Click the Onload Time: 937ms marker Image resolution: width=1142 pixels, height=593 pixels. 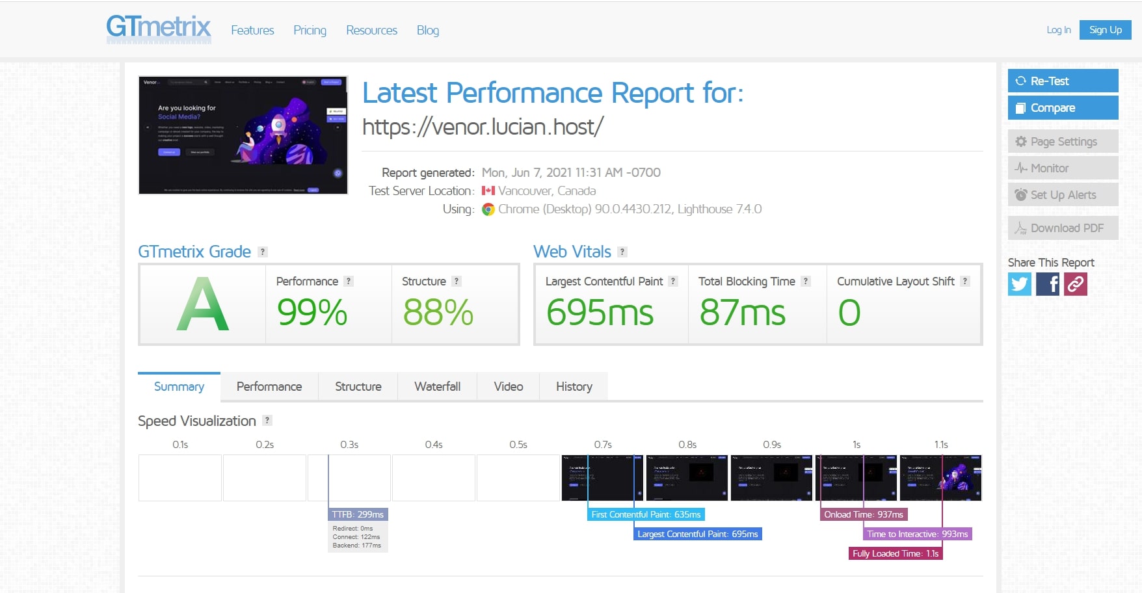click(x=864, y=514)
